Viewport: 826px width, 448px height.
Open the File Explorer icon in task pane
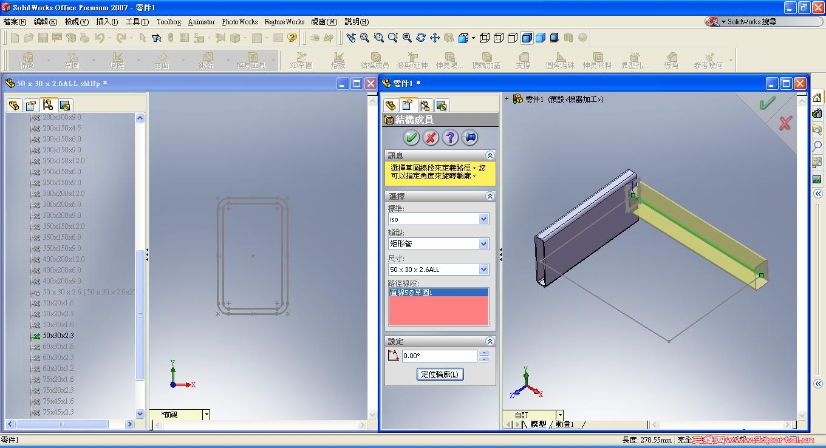pyautogui.click(x=817, y=129)
